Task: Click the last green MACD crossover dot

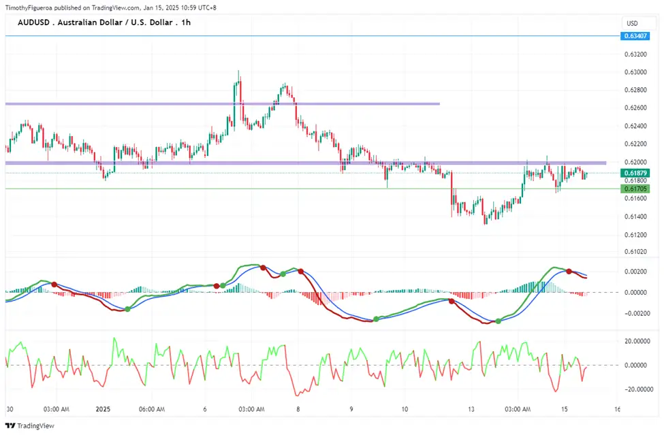Action: tap(498, 321)
